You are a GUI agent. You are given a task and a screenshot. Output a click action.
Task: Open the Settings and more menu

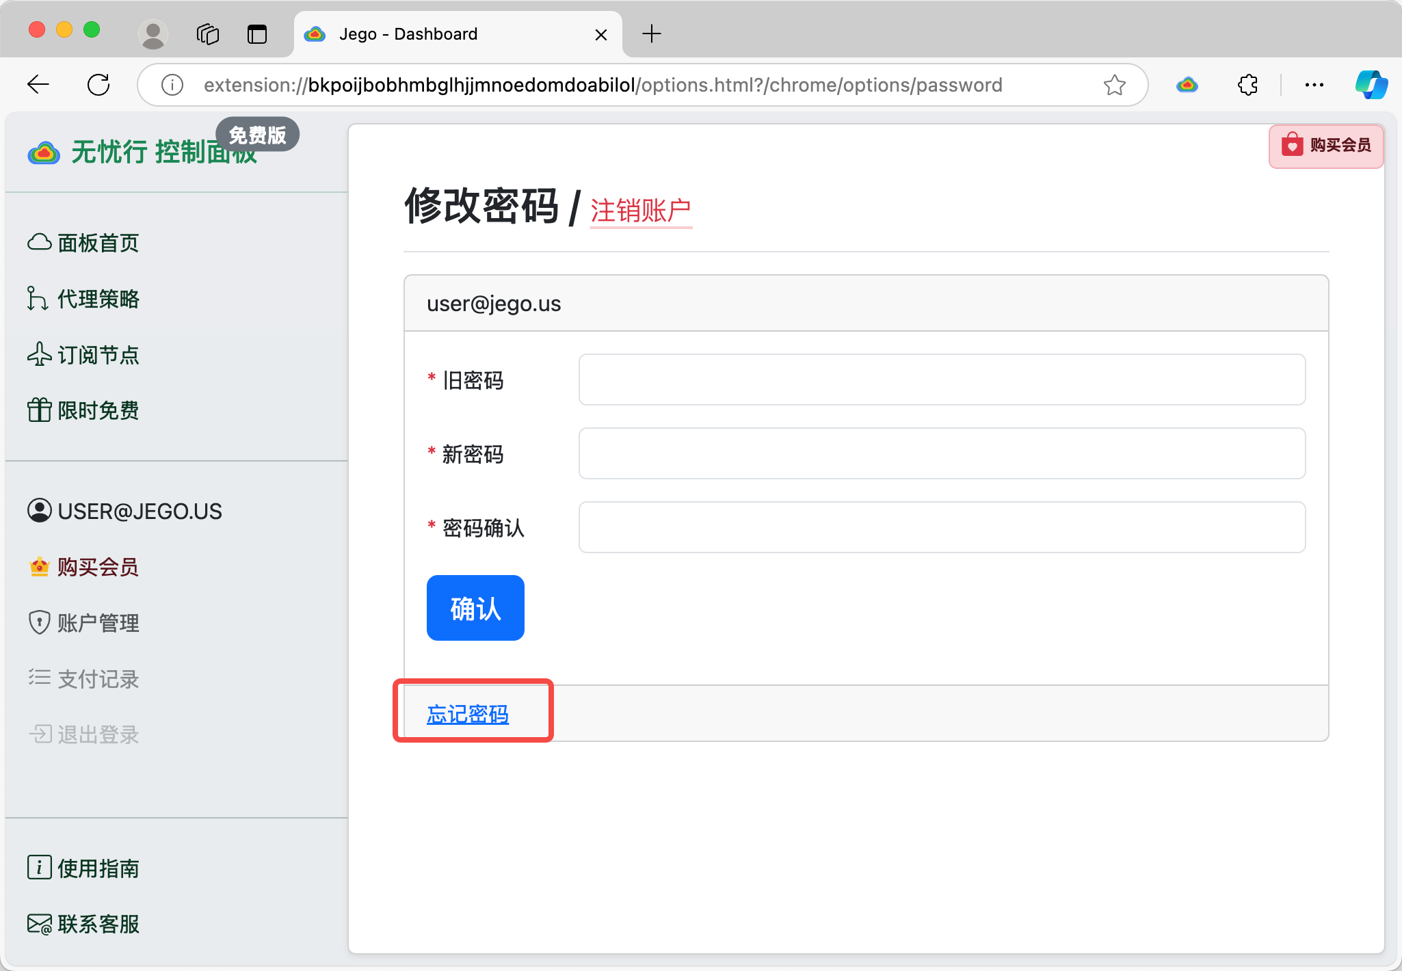click(x=1314, y=85)
